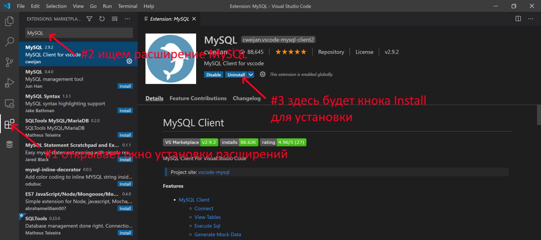Select the MySQL Syntax extension row
This screenshot has height=240, width=541.
[78, 103]
